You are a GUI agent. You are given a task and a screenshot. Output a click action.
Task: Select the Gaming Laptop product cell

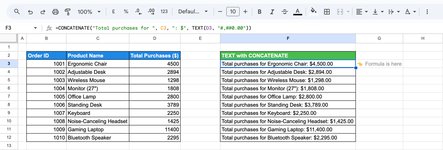pyautogui.click(x=98, y=129)
